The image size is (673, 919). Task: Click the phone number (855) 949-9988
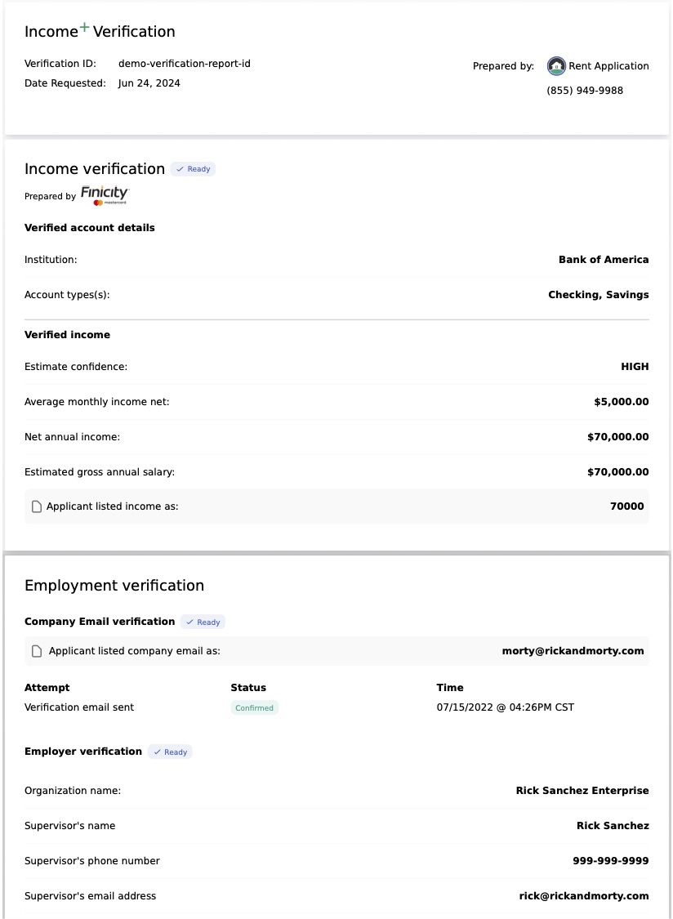[585, 91]
